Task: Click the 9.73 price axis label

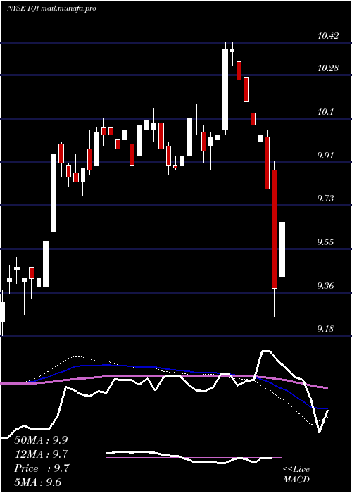Action: [327, 199]
